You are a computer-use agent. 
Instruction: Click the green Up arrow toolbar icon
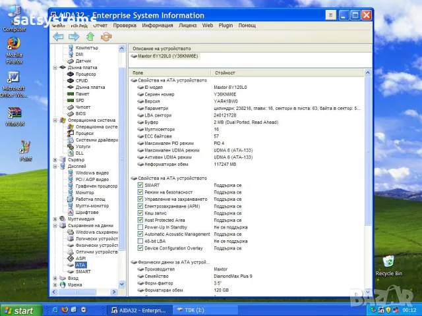(x=90, y=37)
